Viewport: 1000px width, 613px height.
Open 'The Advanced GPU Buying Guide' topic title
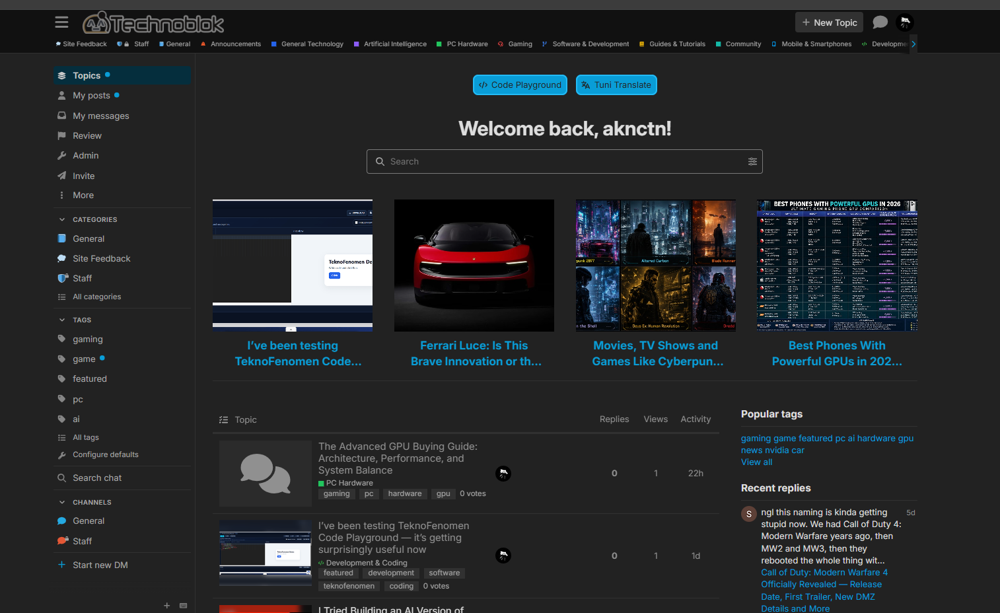(x=398, y=458)
